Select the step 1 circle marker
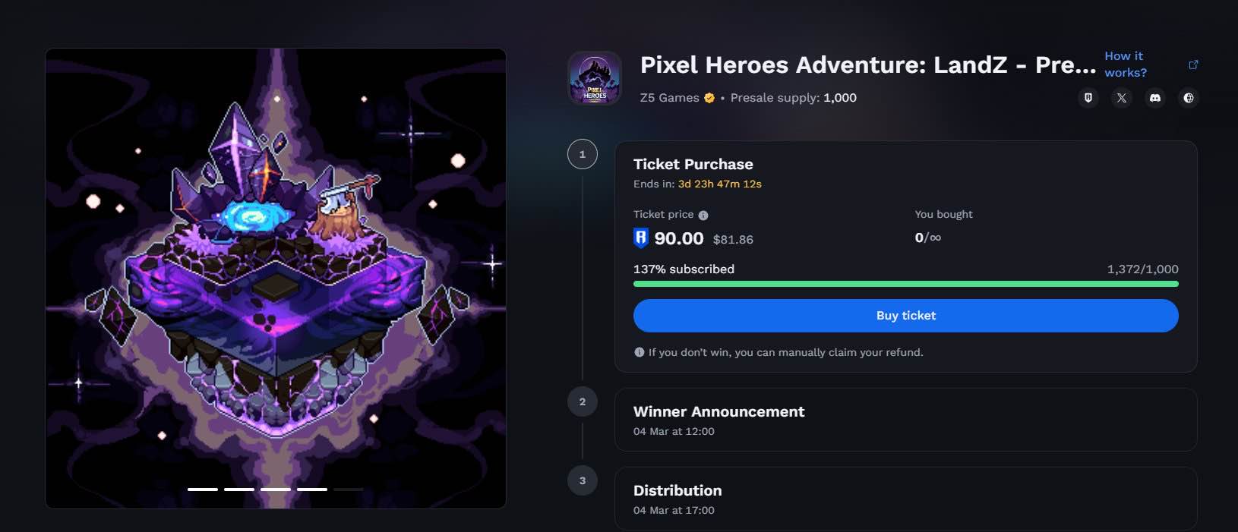The width and height of the screenshot is (1238, 532). coord(583,155)
